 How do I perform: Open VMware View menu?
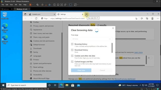tap(11, 5)
